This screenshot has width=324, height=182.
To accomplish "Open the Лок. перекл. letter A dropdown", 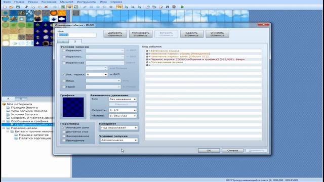I will click(x=97, y=74).
